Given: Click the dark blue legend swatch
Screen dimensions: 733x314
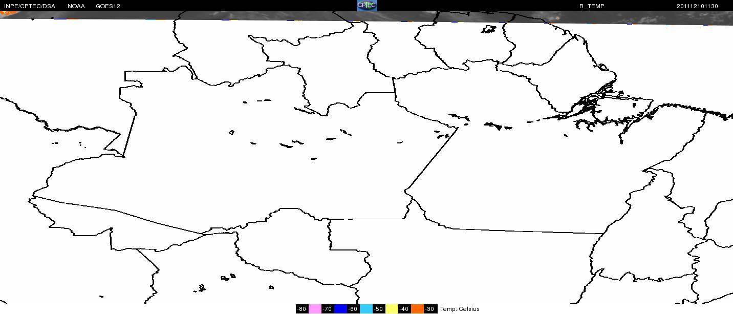Looking at the screenshot, I should 340,309.
